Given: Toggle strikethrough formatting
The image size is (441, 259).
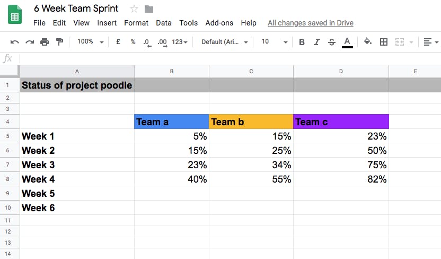Looking at the screenshot, I should click(332, 42).
